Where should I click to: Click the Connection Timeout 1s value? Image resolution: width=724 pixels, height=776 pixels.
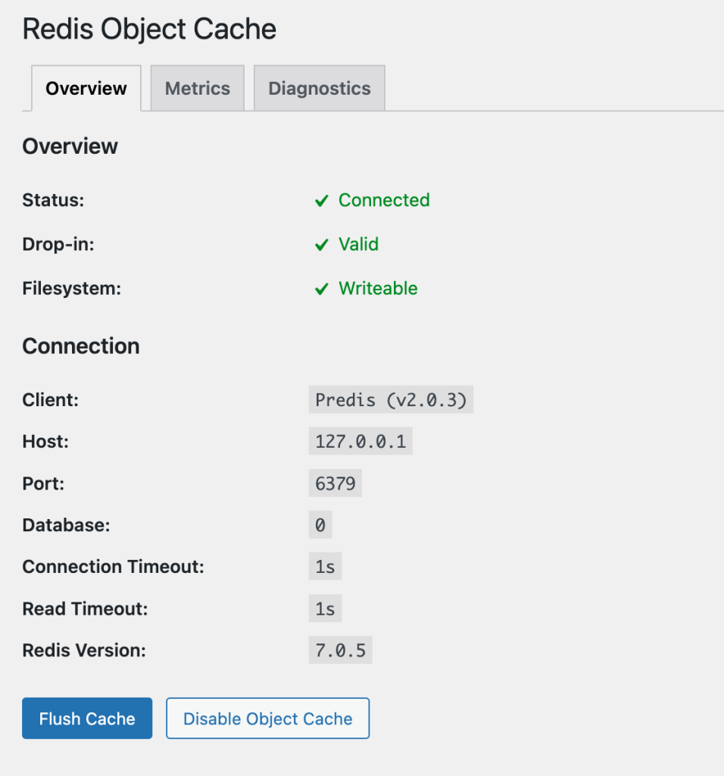point(325,566)
